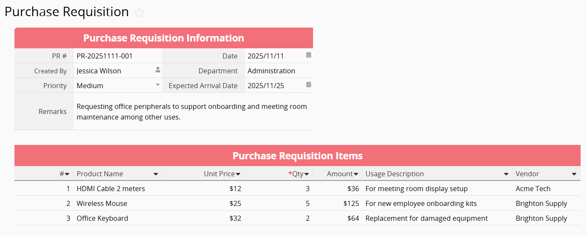Open the Priority dropdown arrow
The width and height of the screenshot is (587, 236).
[x=158, y=85]
